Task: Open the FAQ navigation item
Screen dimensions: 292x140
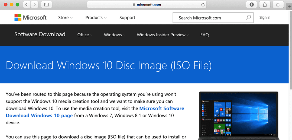Action: tap(205, 35)
